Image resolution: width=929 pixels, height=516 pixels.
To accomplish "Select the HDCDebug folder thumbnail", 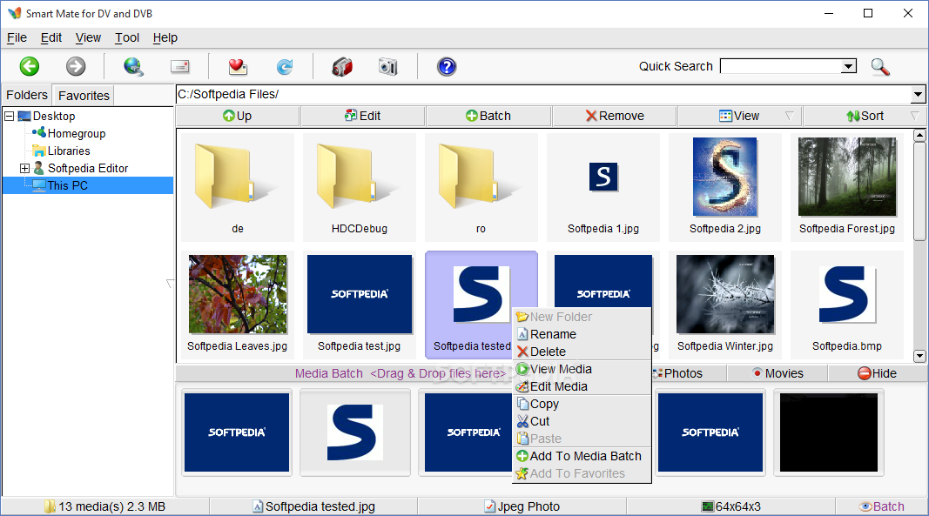I will tap(360, 187).
